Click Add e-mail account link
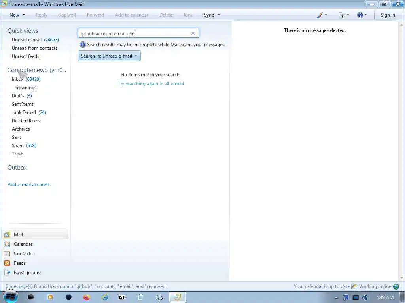Image resolution: width=405 pixels, height=303 pixels. tap(28, 185)
